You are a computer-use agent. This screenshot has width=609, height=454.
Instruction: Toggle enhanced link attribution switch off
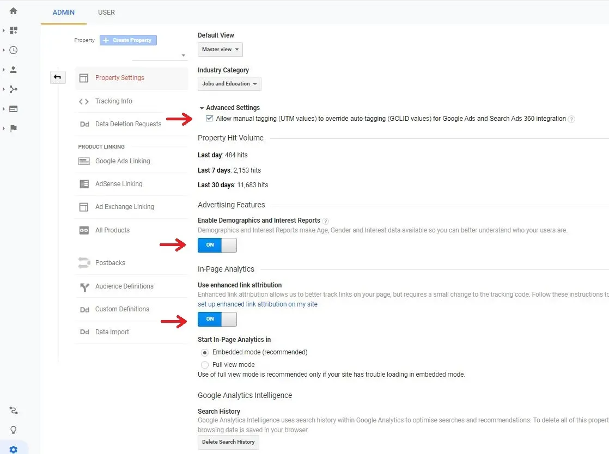tap(217, 319)
